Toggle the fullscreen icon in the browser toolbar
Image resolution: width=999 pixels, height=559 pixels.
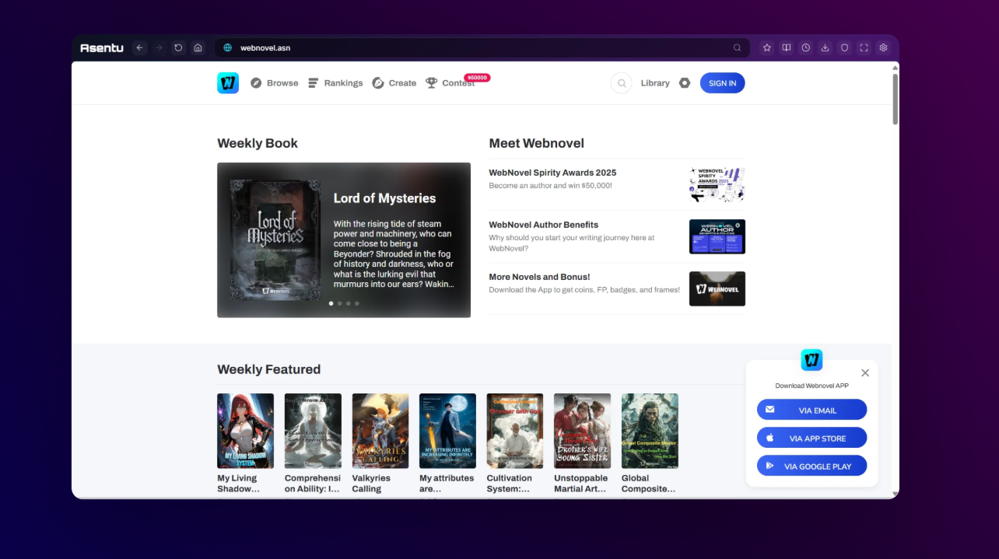tap(864, 47)
